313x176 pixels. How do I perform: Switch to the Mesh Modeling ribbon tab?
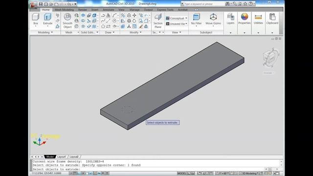click(64, 10)
